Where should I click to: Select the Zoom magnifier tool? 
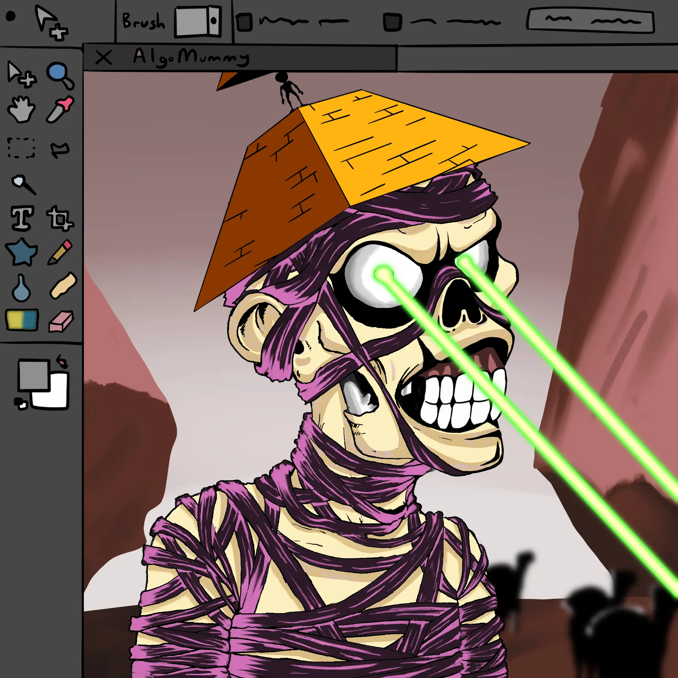(x=60, y=74)
